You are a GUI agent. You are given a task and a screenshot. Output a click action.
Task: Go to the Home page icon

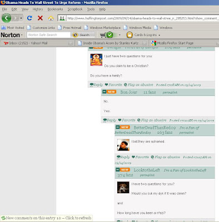point(51,18)
